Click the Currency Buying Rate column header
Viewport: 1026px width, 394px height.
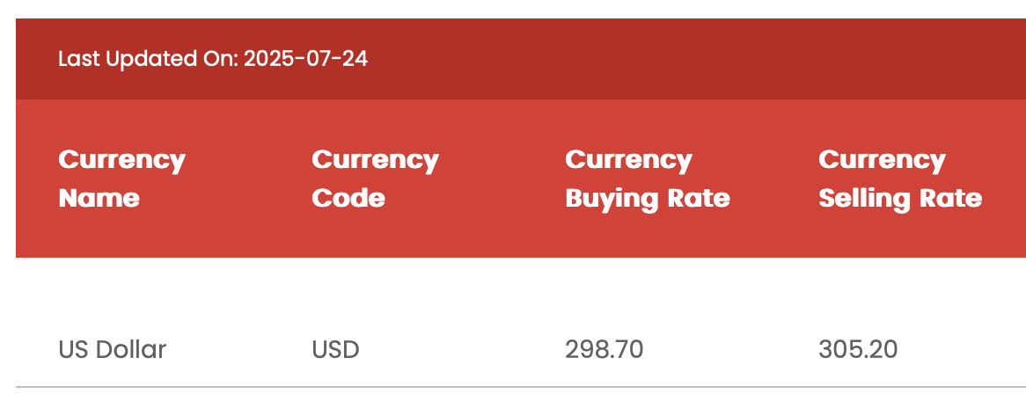(647, 179)
